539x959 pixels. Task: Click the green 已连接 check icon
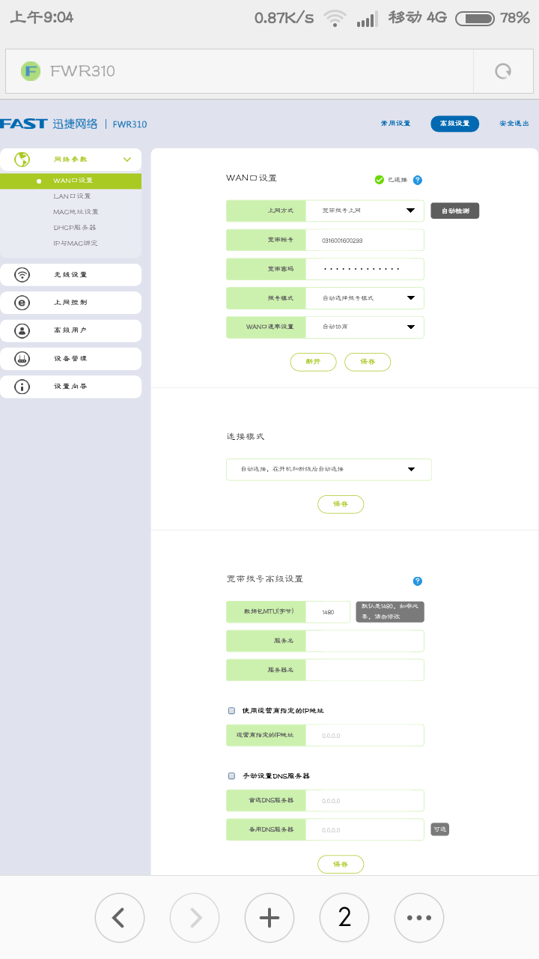click(x=380, y=180)
